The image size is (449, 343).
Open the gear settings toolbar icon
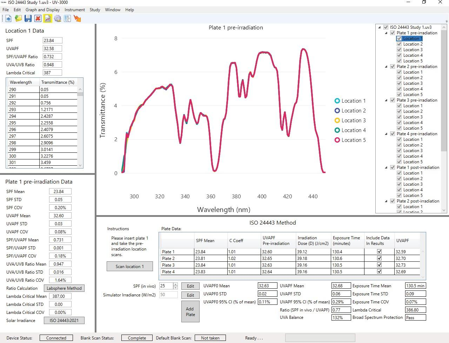[58, 19]
